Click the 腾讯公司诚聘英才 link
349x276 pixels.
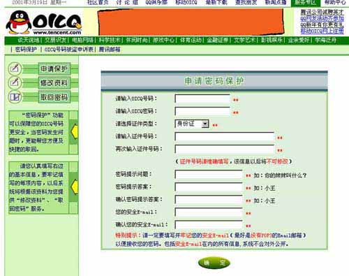pos(322,12)
